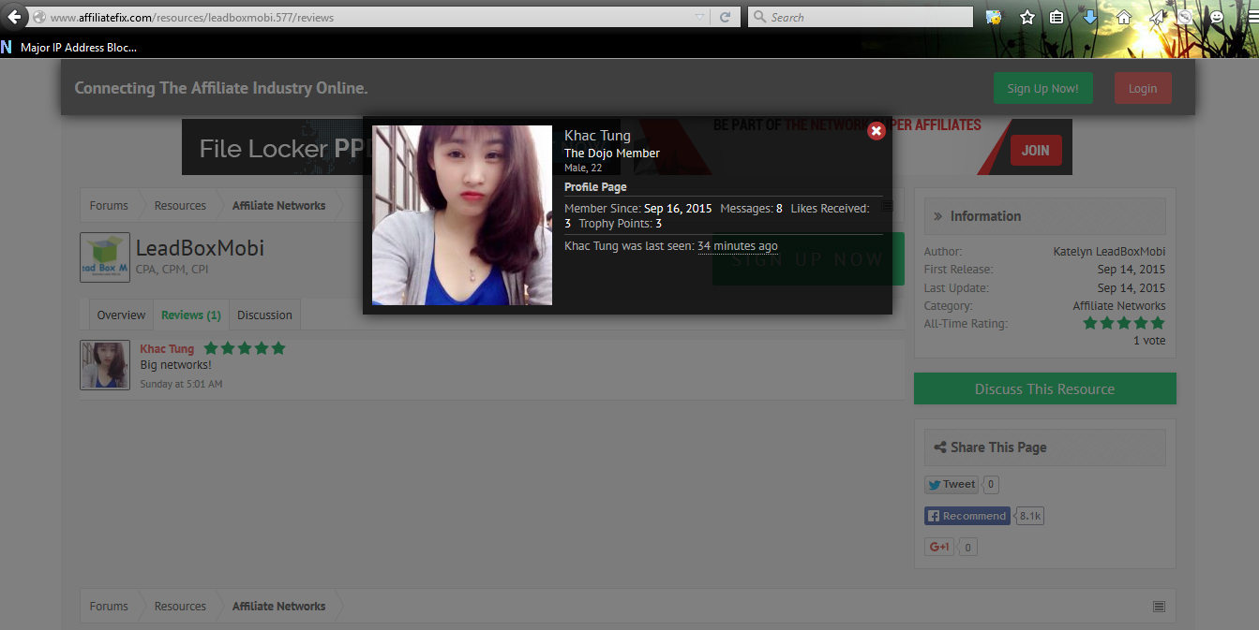Viewport: 1259px width, 630px height.
Task: Click the Tweet count bubble
Action: click(x=991, y=485)
